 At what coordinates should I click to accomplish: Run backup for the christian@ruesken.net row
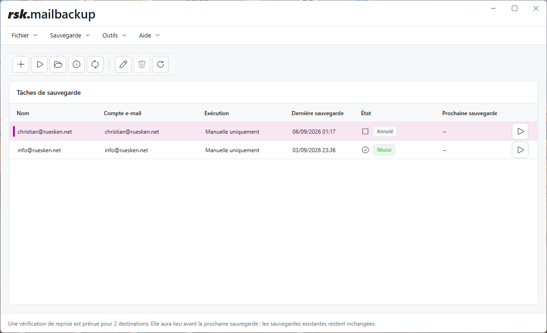pos(520,131)
